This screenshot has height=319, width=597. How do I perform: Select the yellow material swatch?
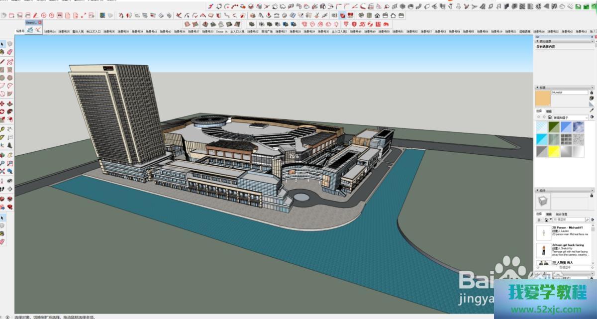coord(553,151)
